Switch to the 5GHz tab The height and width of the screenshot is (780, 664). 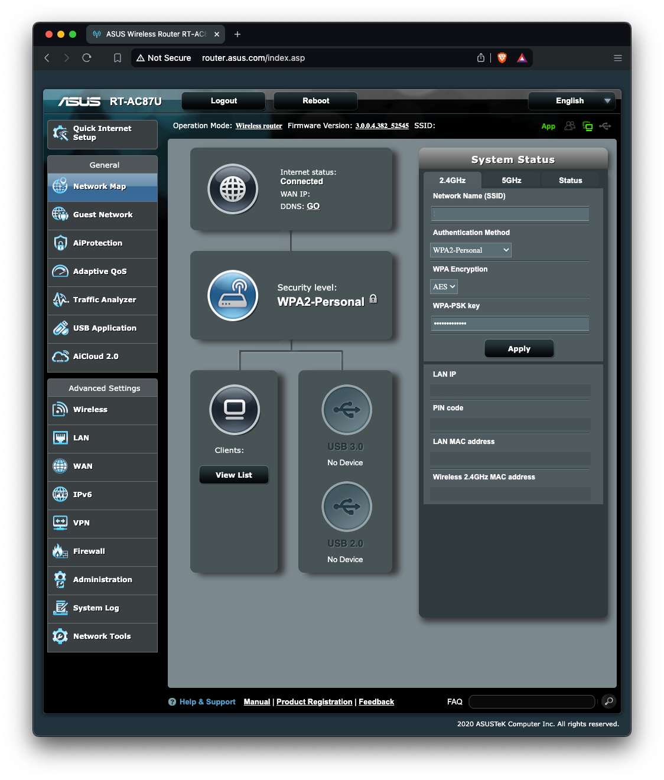[512, 181]
